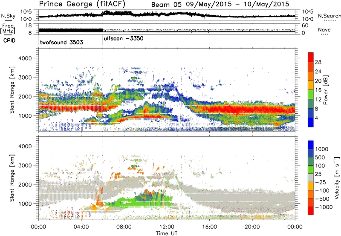
Task: Click the '12:00' time axis tick label
Action: (x=167, y=227)
